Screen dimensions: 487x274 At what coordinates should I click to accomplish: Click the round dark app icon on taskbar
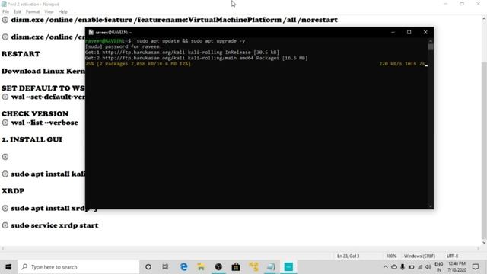point(218,267)
